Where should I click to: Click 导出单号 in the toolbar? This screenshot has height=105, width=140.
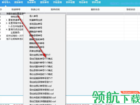[x=83, y=2]
